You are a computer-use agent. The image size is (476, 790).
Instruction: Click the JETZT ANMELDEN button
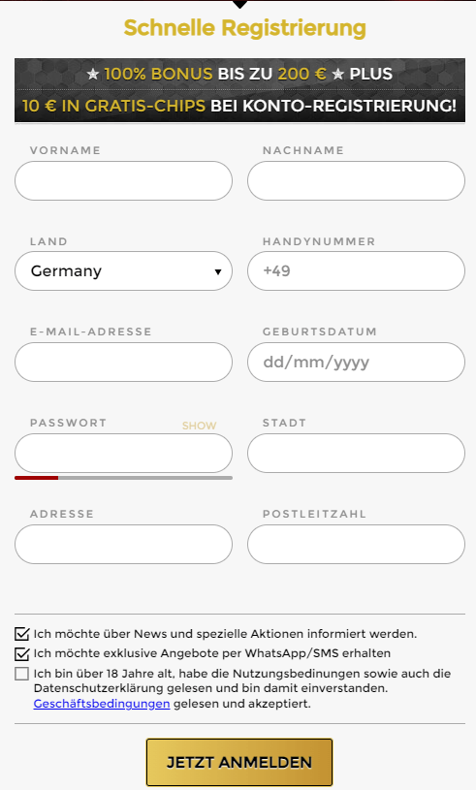239,762
